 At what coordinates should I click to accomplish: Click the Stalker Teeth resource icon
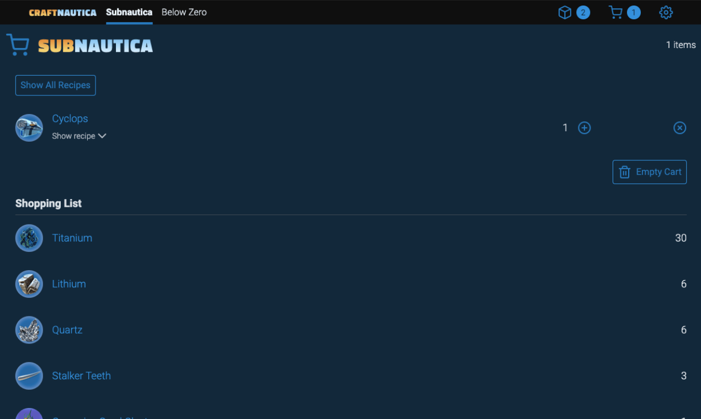29,376
